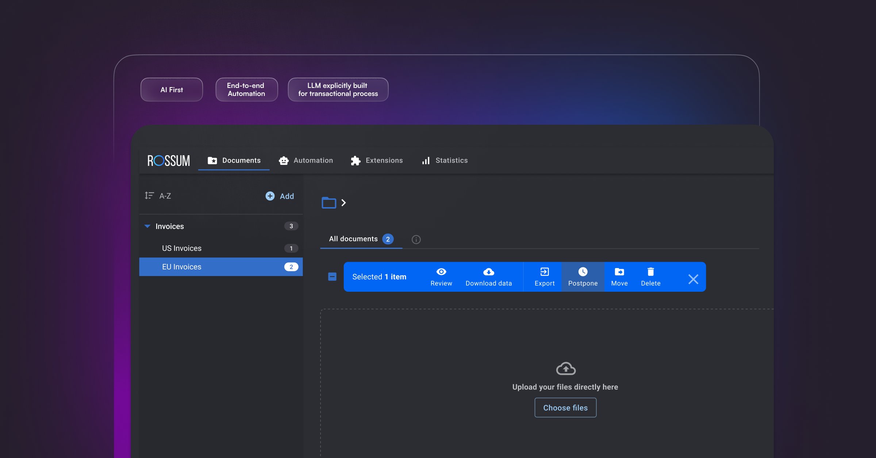Click the Download data cloud icon
The height and width of the screenshot is (458, 876).
click(x=488, y=272)
